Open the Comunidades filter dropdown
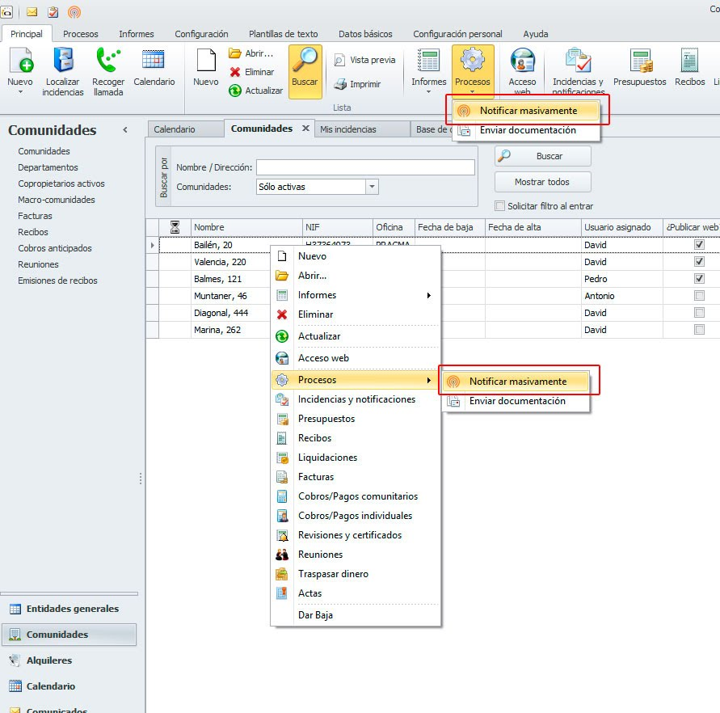Screen dimensions: 720x713 (x=372, y=187)
